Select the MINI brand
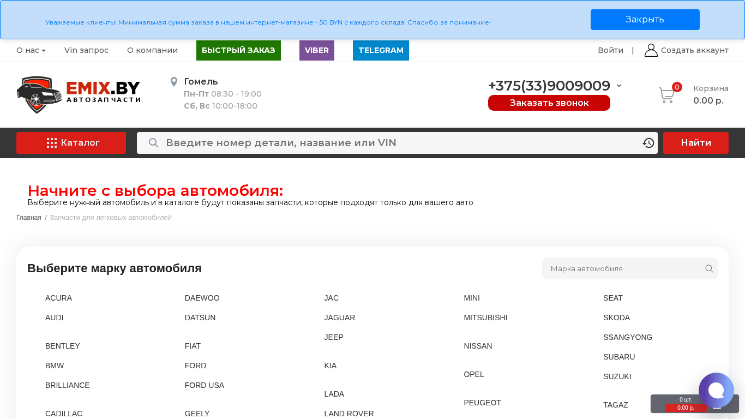Image resolution: width=745 pixels, height=419 pixels. tap(472, 298)
